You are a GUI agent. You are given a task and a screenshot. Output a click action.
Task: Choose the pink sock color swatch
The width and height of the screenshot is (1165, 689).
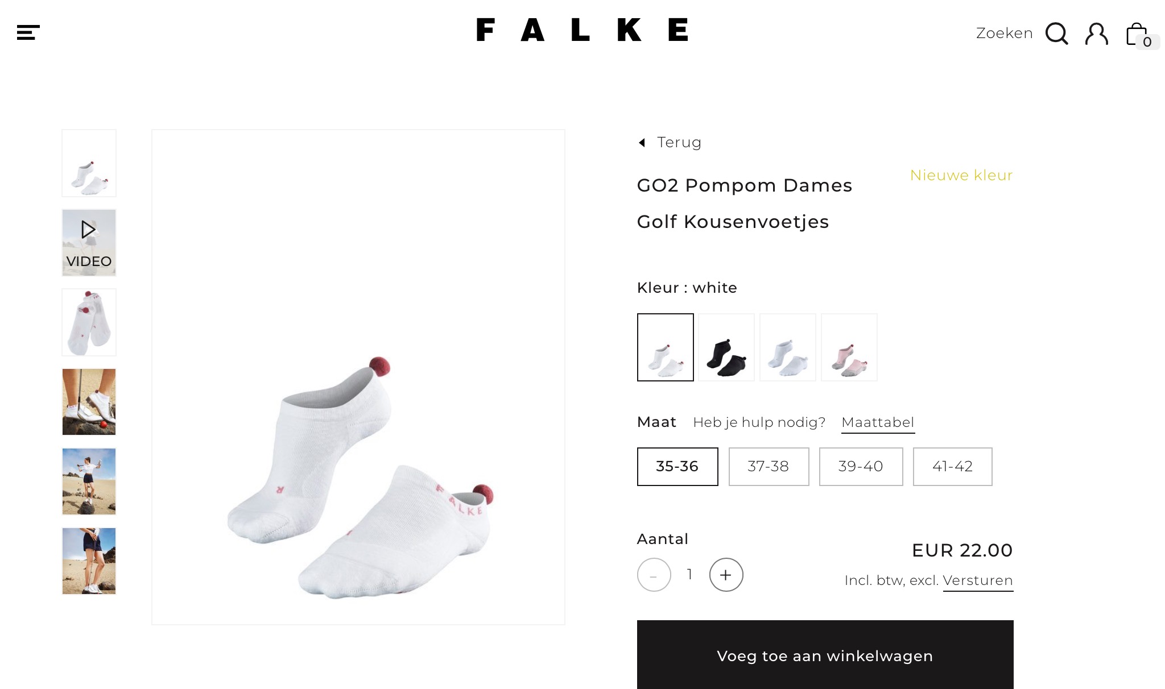pos(849,347)
